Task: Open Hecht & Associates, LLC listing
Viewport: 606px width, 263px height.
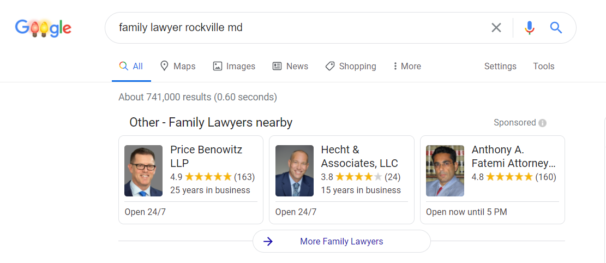Action: click(x=359, y=156)
